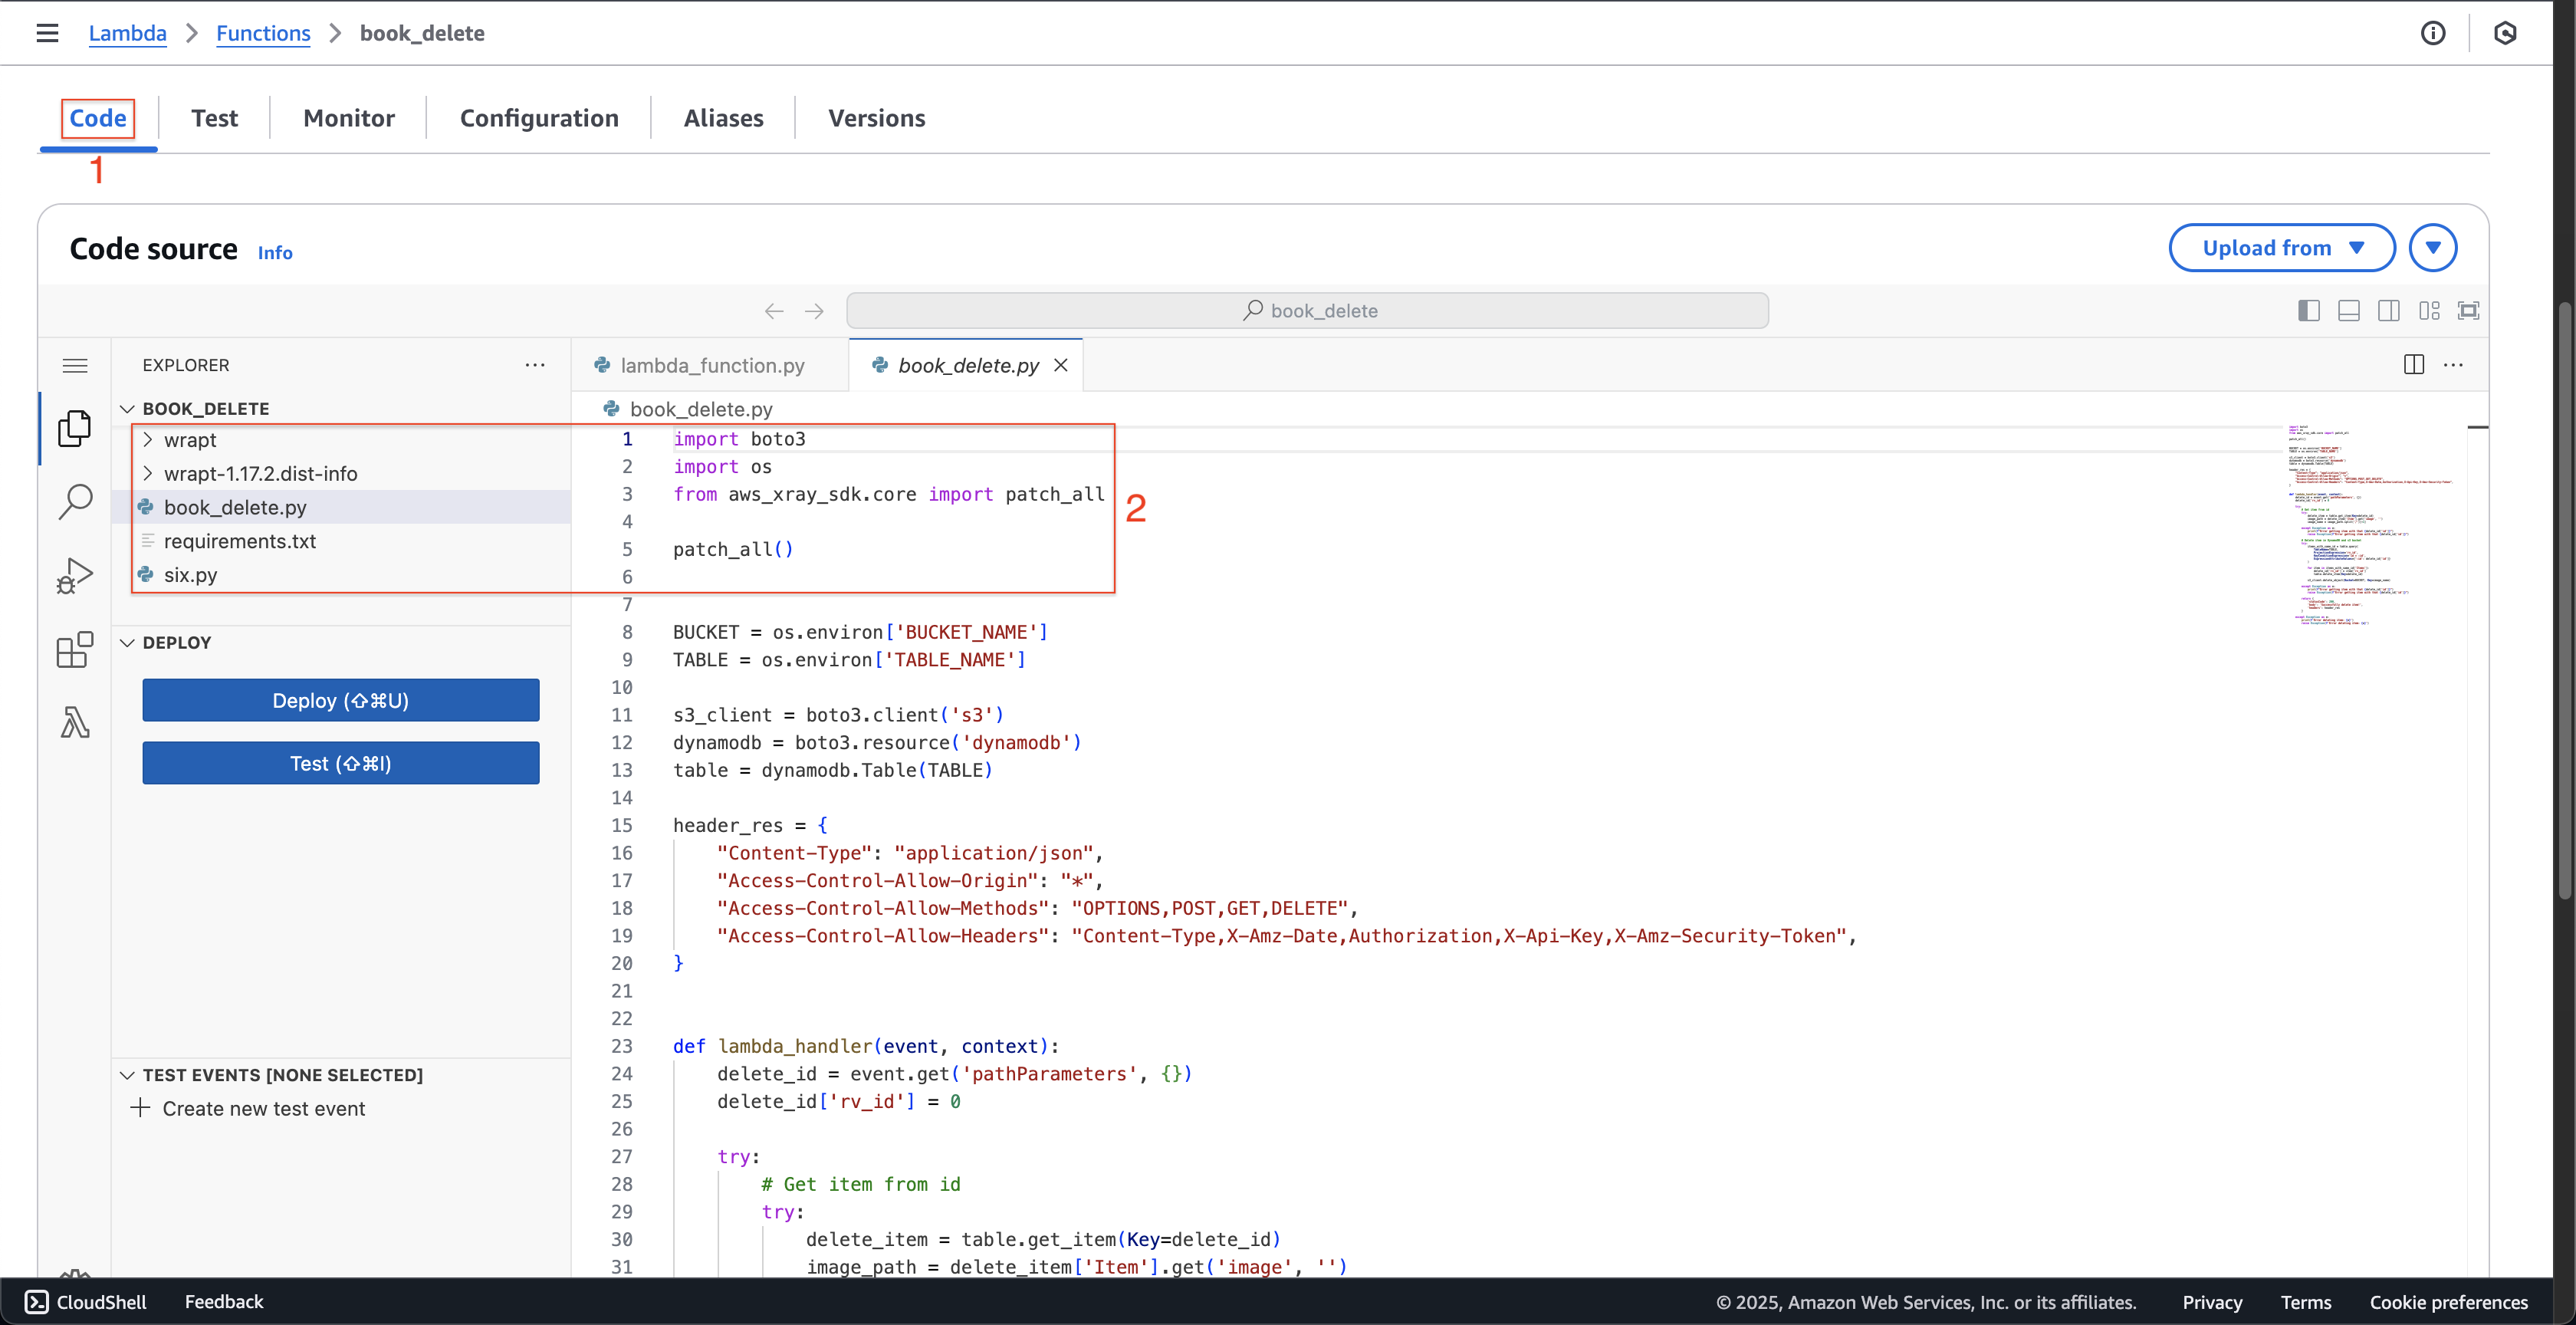The height and width of the screenshot is (1325, 2576).
Task: Click the hexagon settings icon
Action: (2505, 33)
